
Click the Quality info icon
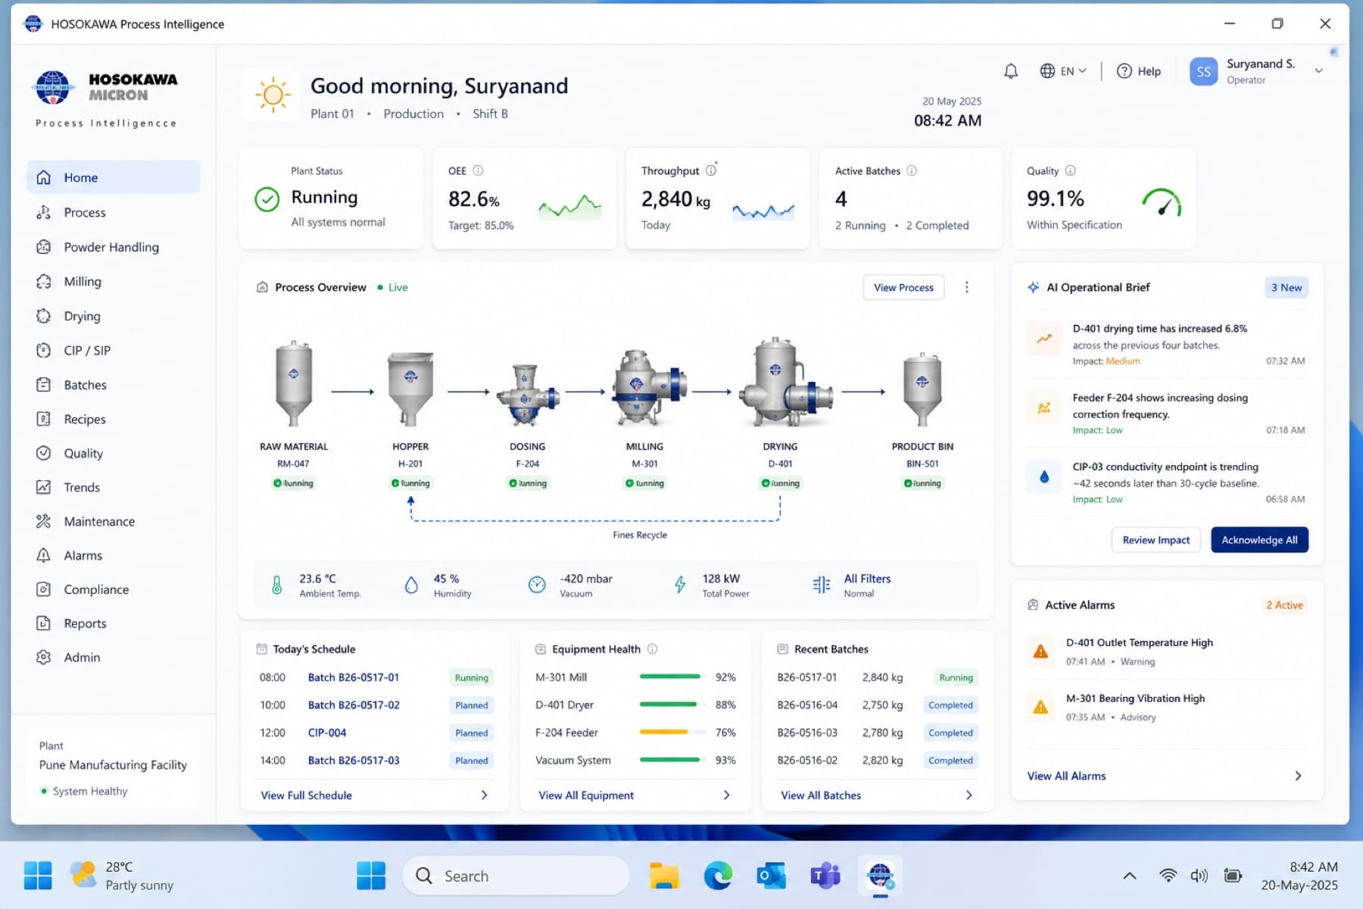[x=1070, y=170]
